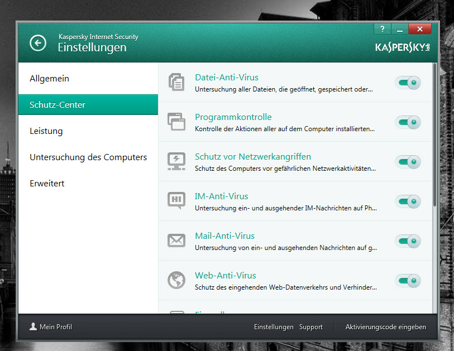Click Aktivierungscode eingeben

coord(386,327)
